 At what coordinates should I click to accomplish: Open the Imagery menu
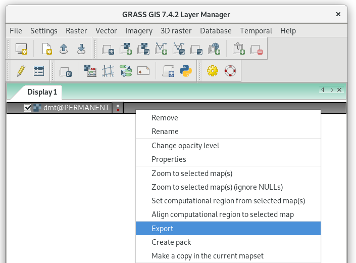[x=139, y=31]
